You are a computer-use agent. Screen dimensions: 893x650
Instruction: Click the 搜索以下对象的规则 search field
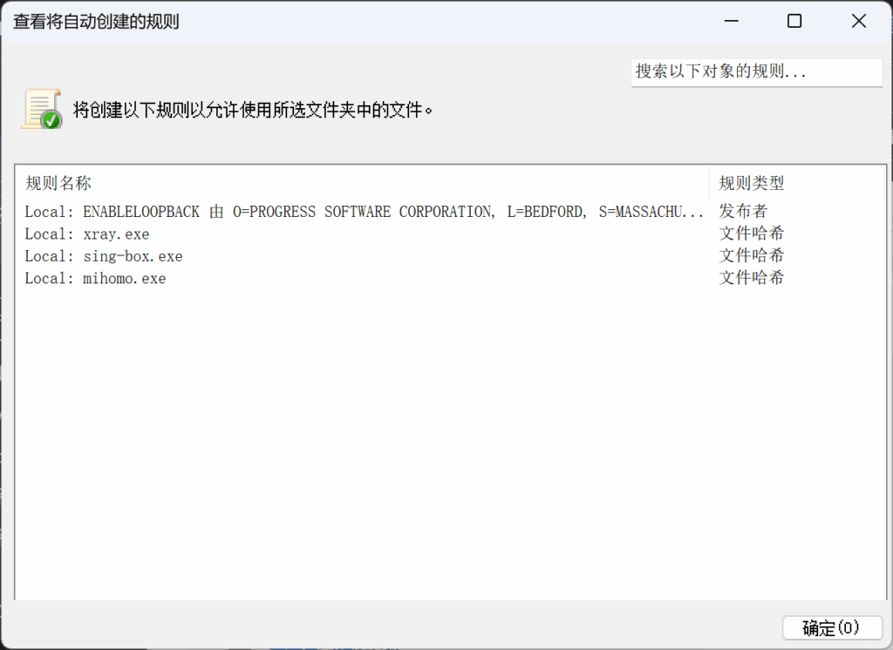pyautogui.click(x=756, y=71)
